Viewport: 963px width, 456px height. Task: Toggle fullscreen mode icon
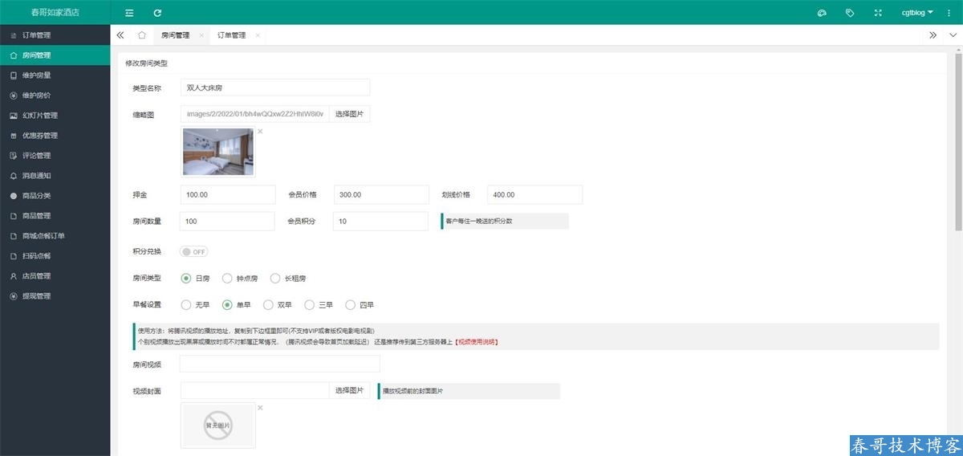878,13
